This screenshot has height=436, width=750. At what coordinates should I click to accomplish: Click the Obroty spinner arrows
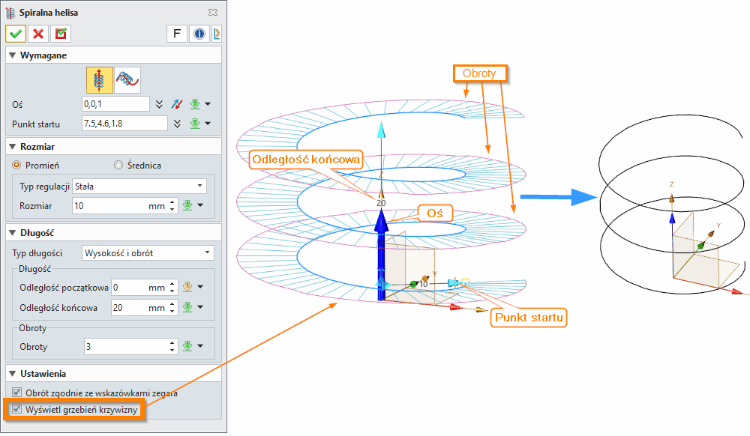coord(172,347)
